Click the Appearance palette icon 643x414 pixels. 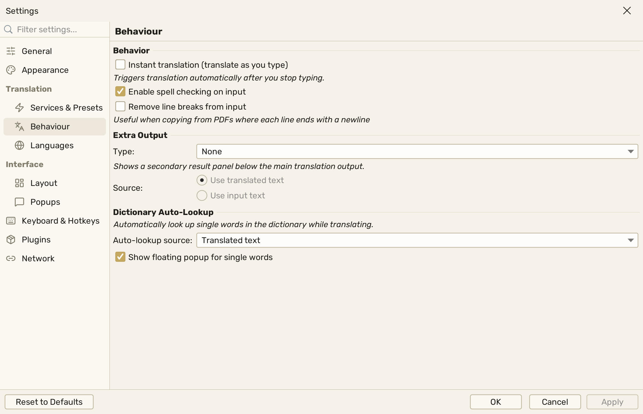[11, 70]
